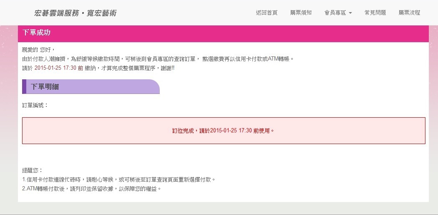
Task: View the 購票流程 page
Action: 409,13
